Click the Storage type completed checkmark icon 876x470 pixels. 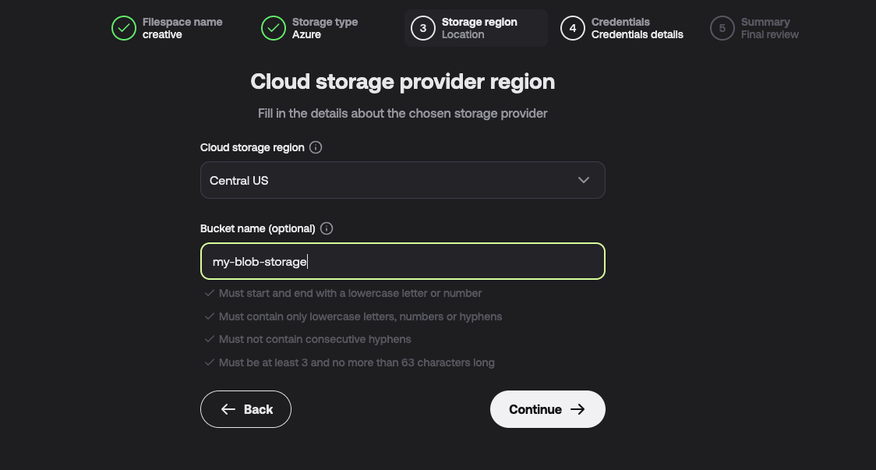[x=274, y=28]
